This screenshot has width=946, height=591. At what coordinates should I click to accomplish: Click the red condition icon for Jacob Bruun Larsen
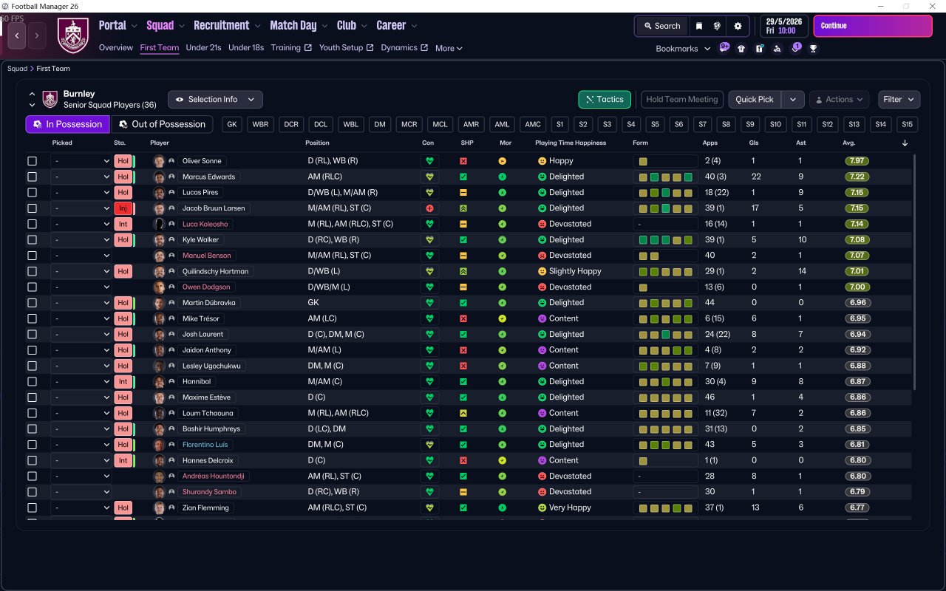coord(429,208)
